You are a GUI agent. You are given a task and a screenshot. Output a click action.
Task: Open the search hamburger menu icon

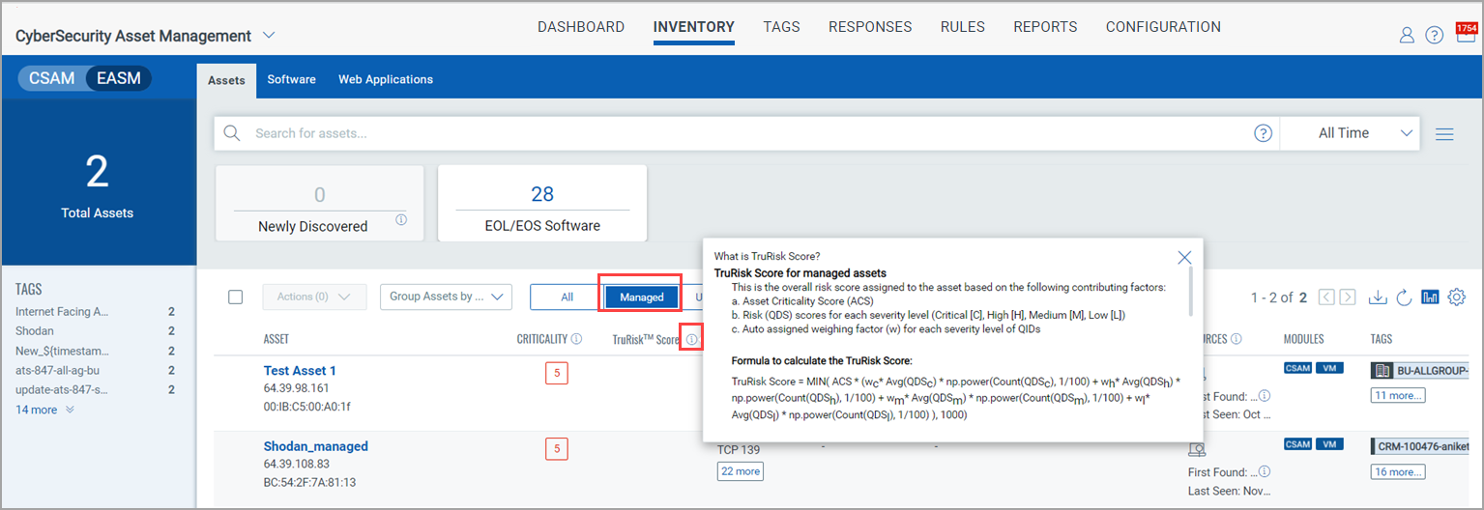click(x=1444, y=134)
